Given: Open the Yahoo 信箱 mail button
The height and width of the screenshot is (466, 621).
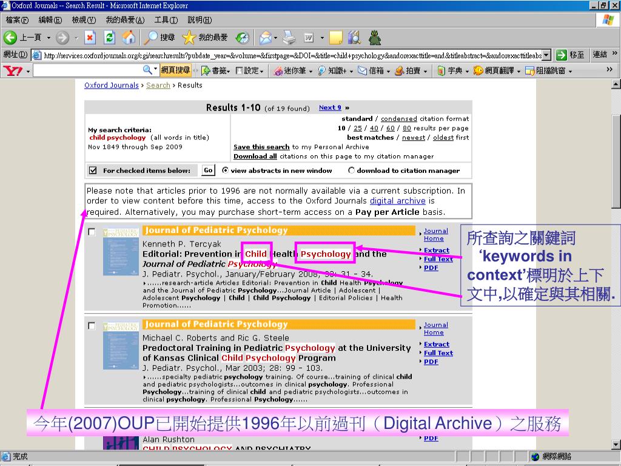Looking at the screenshot, I should coord(374,70).
